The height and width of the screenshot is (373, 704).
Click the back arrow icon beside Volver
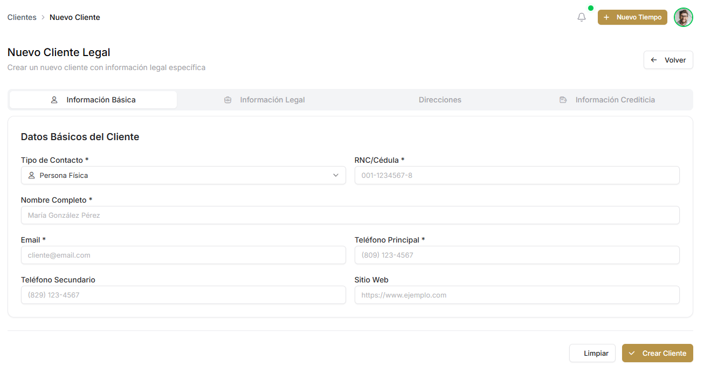pos(654,60)
